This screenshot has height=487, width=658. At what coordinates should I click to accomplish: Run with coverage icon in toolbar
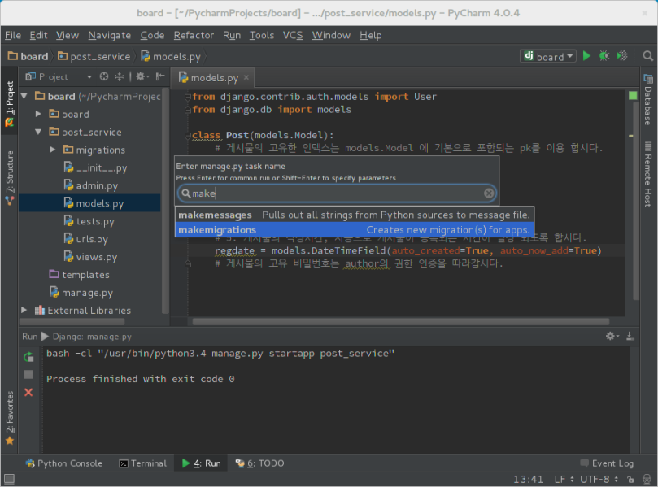(622, 56)
